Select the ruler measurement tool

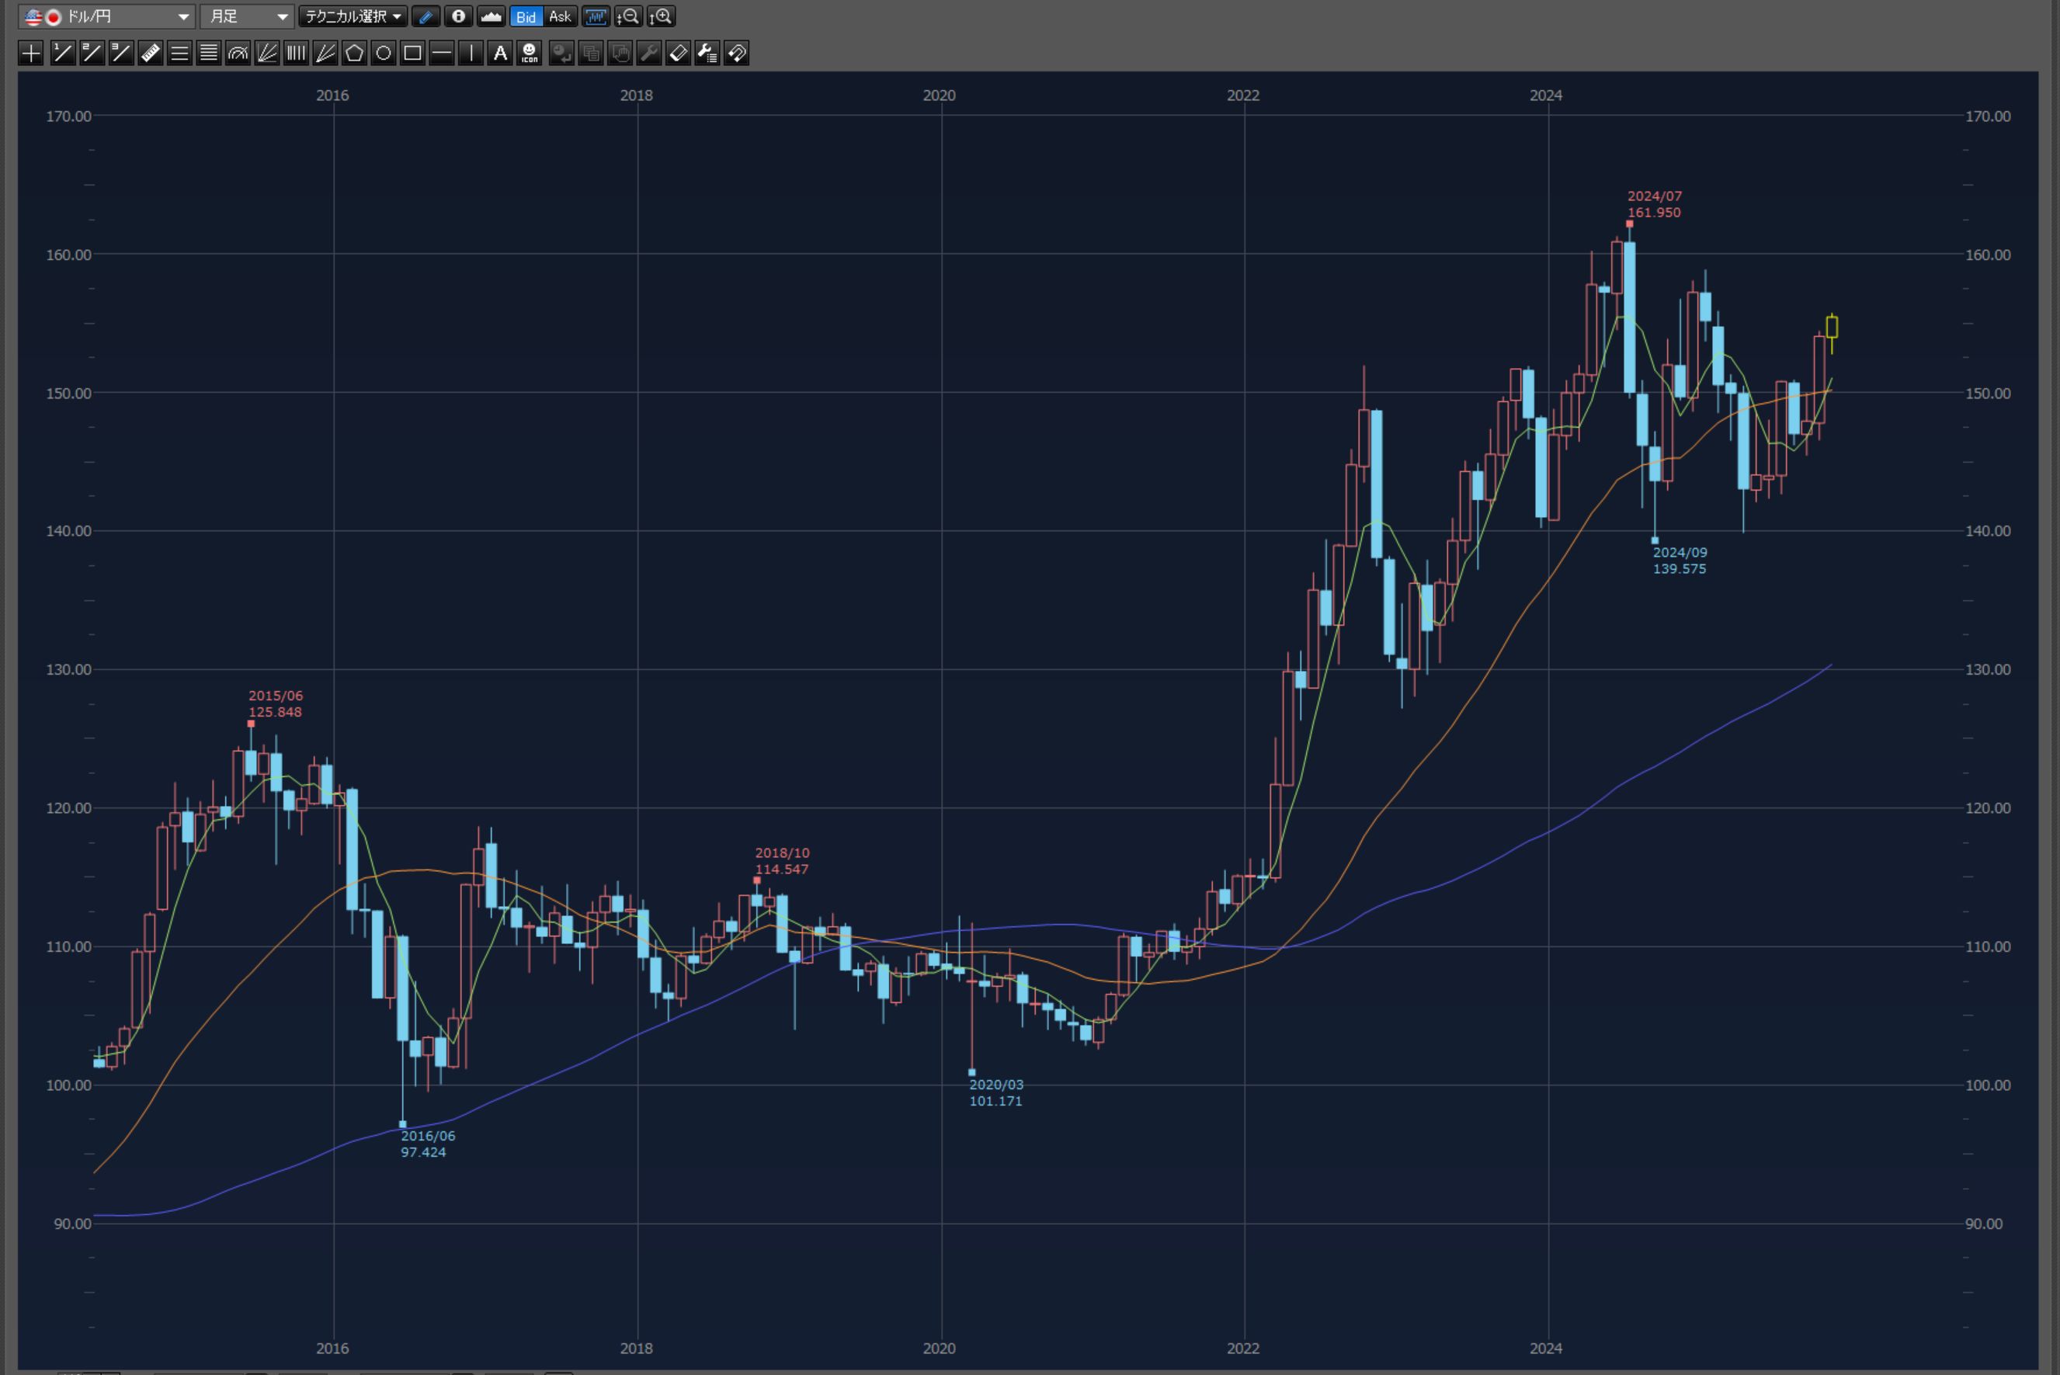tap(150, 54)
